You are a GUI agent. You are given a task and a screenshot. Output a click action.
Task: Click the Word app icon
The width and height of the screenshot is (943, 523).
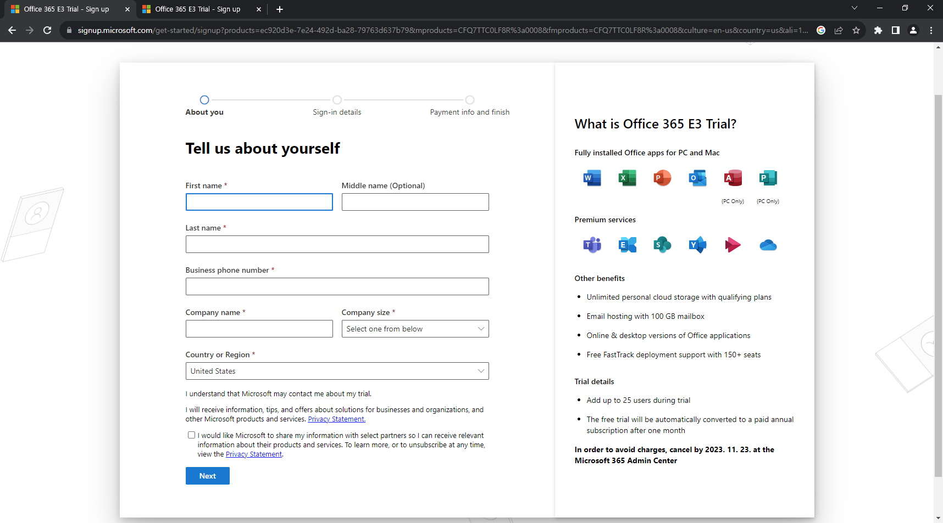point(592,178)
